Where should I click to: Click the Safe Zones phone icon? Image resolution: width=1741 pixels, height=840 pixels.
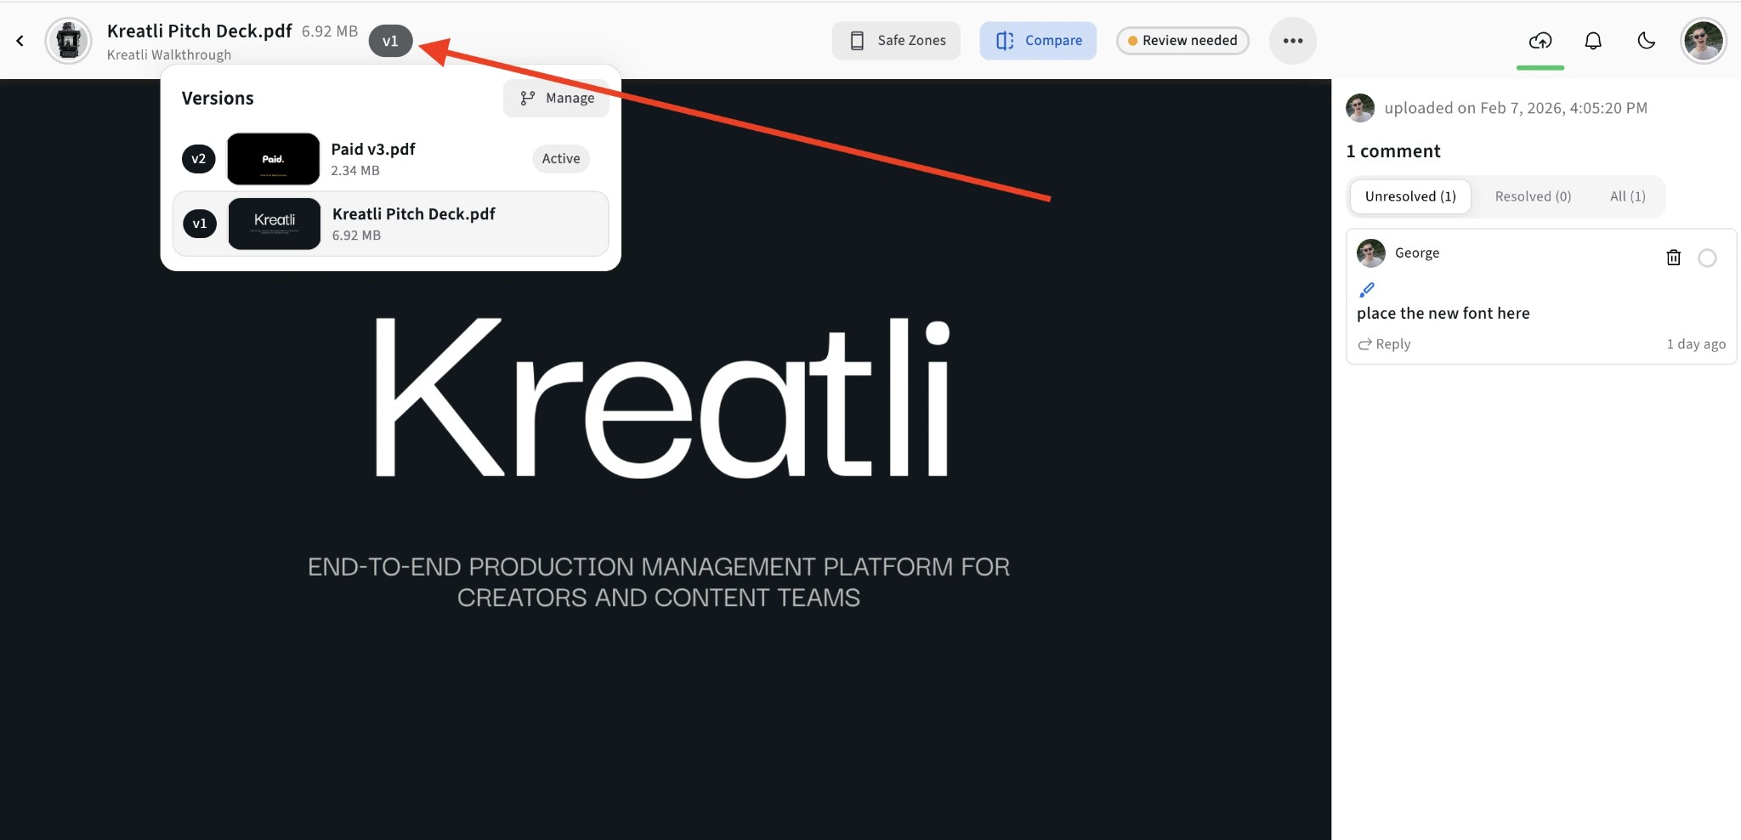[855, 40]
